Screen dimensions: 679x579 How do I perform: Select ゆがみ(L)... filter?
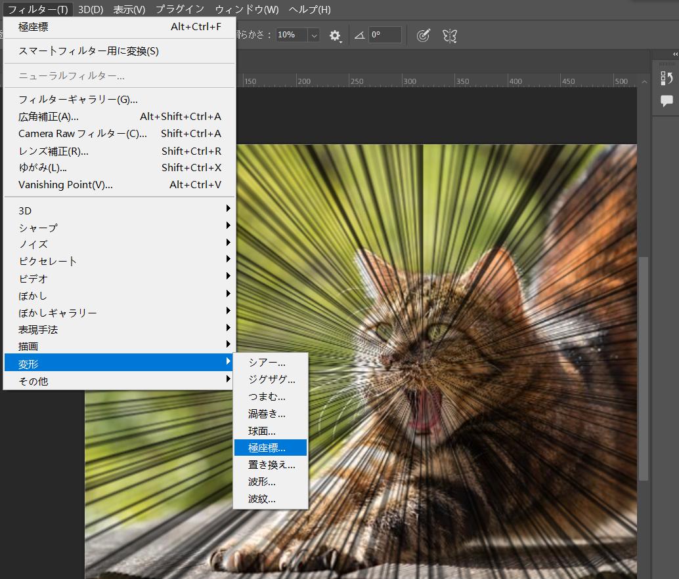point(43,168)
